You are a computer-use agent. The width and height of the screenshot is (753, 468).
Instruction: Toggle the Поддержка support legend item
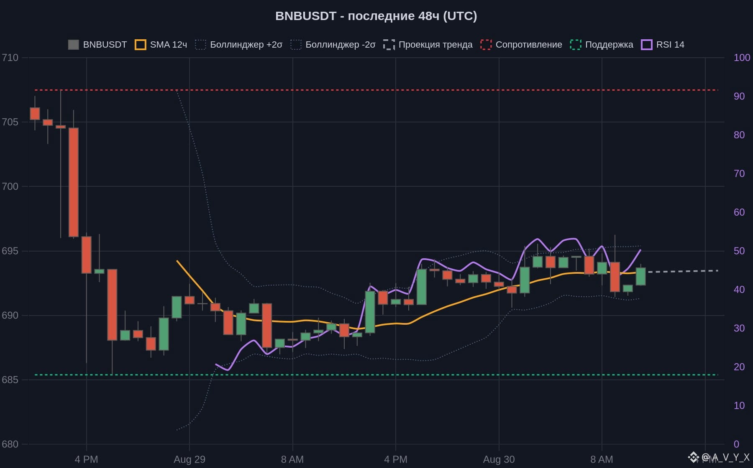pos(602,45)
